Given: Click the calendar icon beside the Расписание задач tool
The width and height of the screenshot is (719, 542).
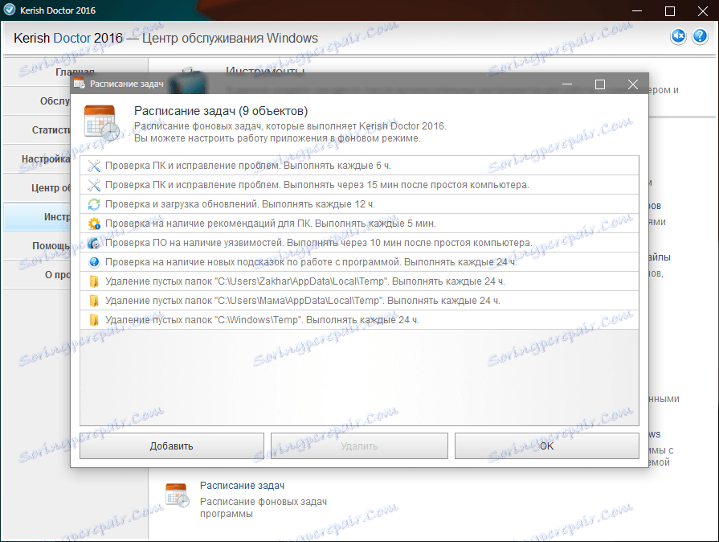Looking at the screenshot, I should 177,495.
